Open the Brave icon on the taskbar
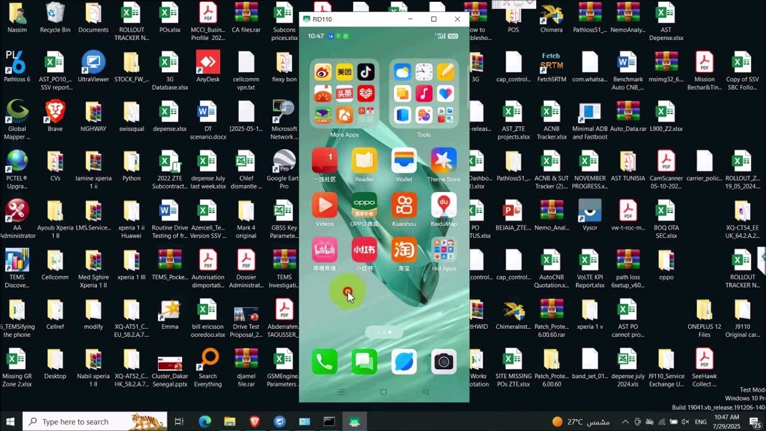This screenshot has width=766, height=431. [x=254, y=421]
